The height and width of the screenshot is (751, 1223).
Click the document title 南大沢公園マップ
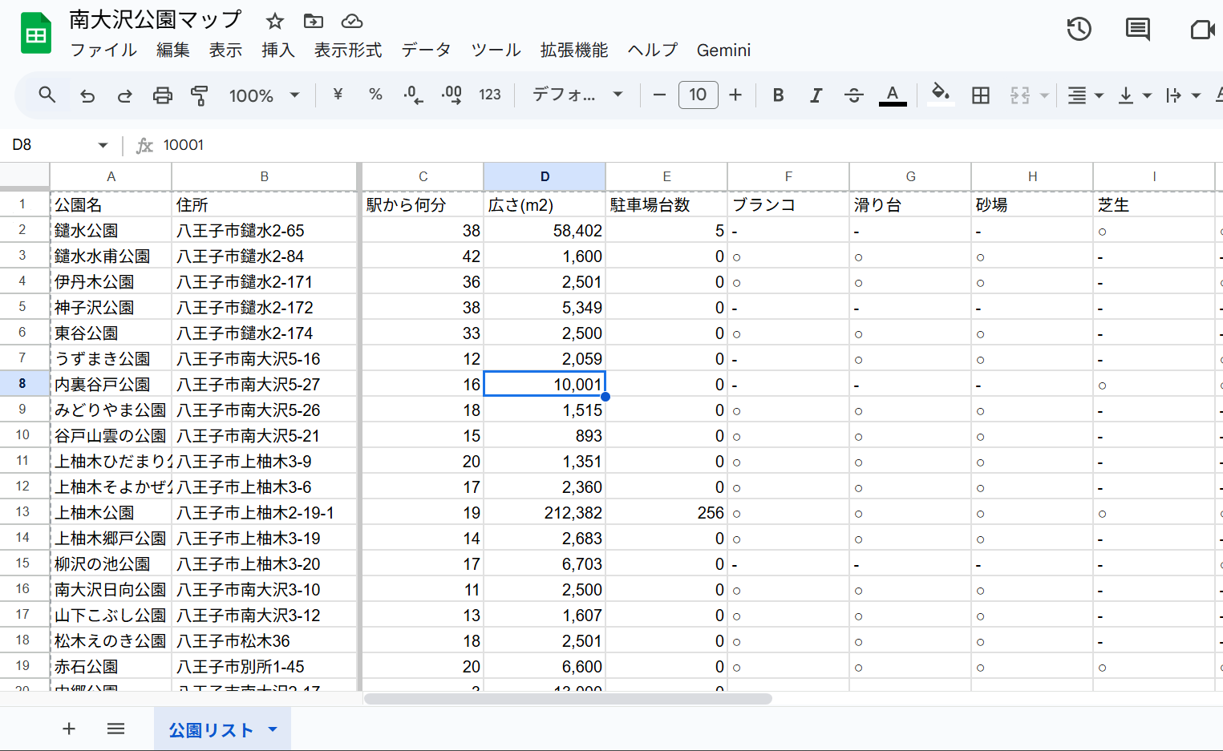tap(156, 19)
